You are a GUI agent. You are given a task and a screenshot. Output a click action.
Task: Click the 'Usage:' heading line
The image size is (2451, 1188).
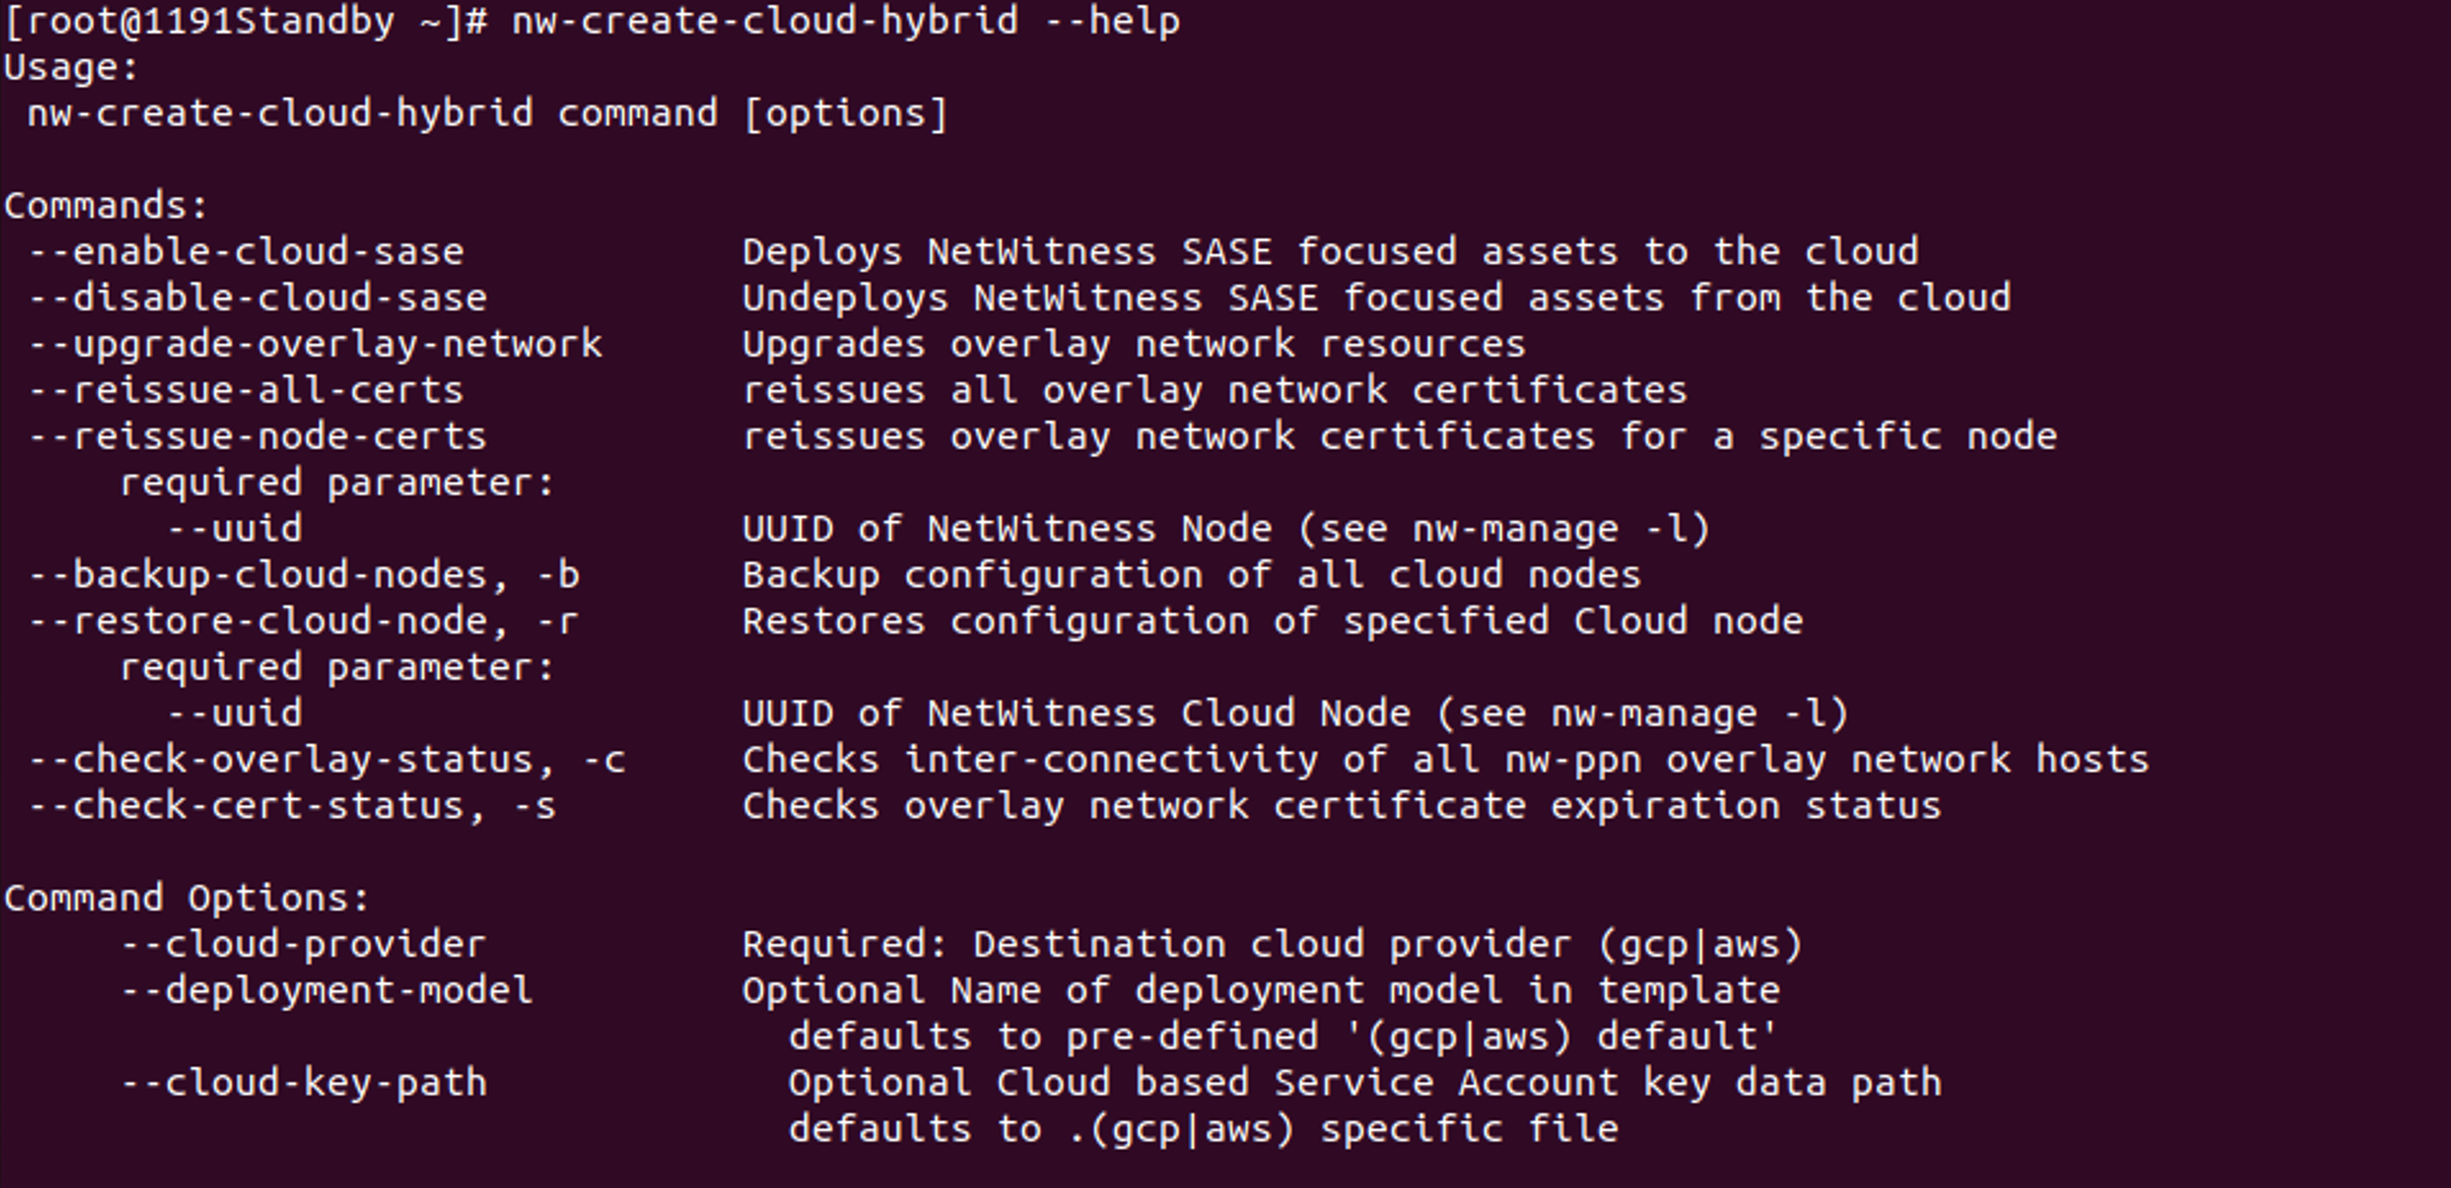[71, 67]
